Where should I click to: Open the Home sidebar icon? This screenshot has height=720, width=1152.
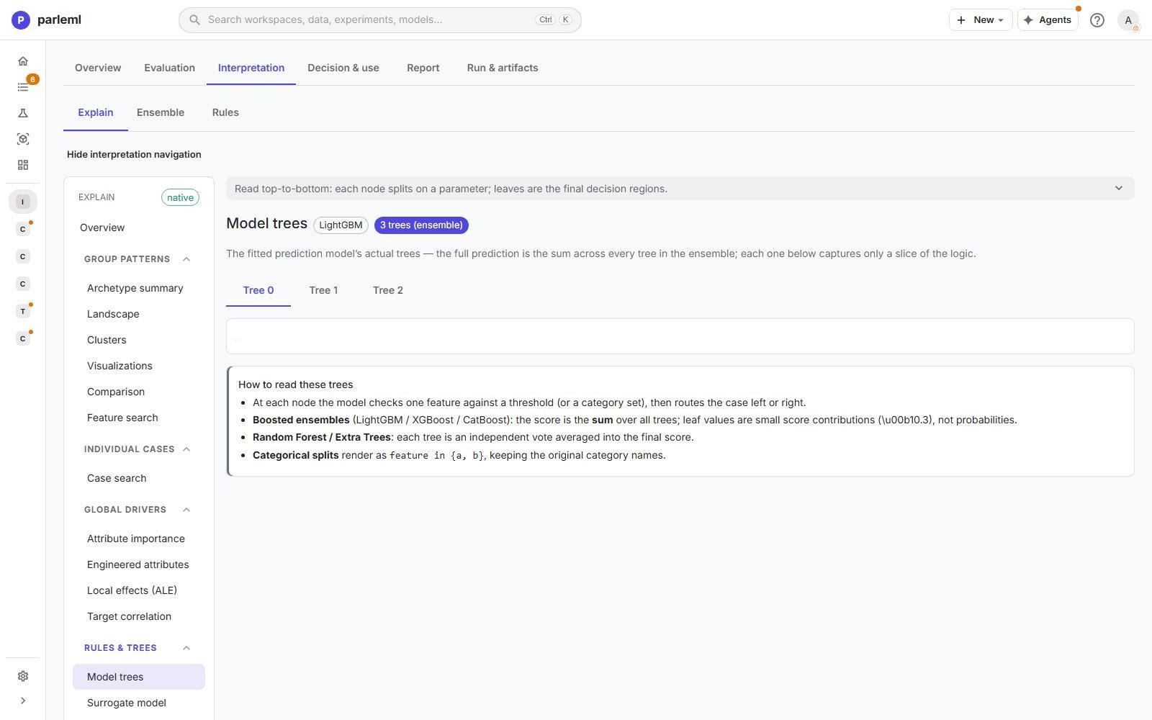(x=23, y=61)
